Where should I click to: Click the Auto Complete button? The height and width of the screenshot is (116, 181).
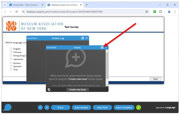124,108
